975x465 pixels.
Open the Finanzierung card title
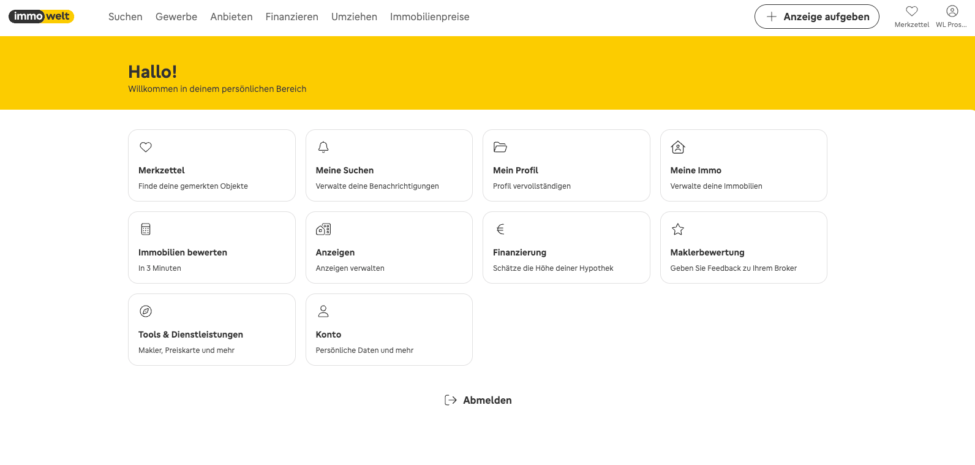pyautogui.click(x=519, y=252)
